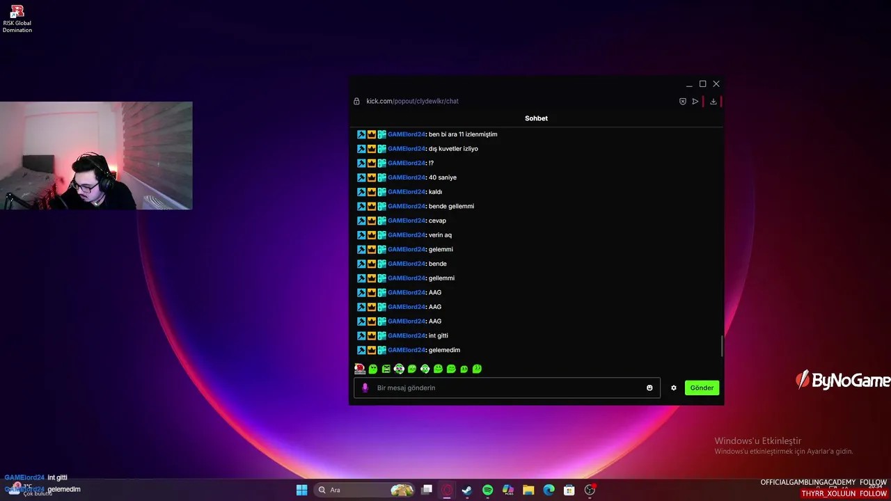Open chat settings gear icon
The width and height of the screenshot is (891, 501).
674,388
